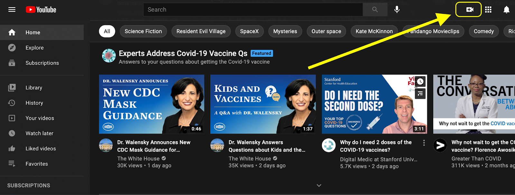Select the Fandango Movieclips chip
The image size is (515, 195).
coord(433,31)
